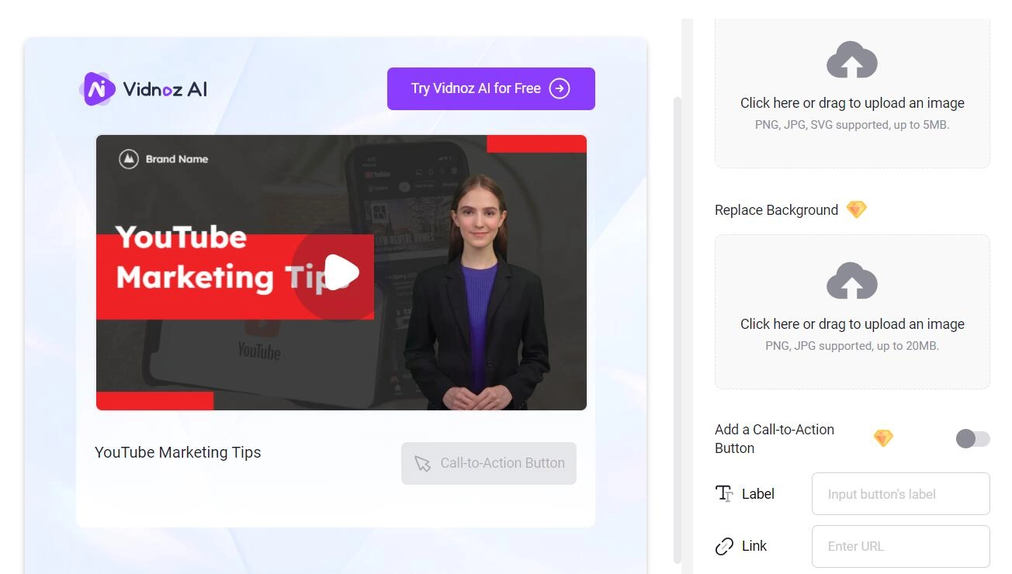Click the preview panel vertical scrollbar
The image size is (1012, 574).
[678, 330]
